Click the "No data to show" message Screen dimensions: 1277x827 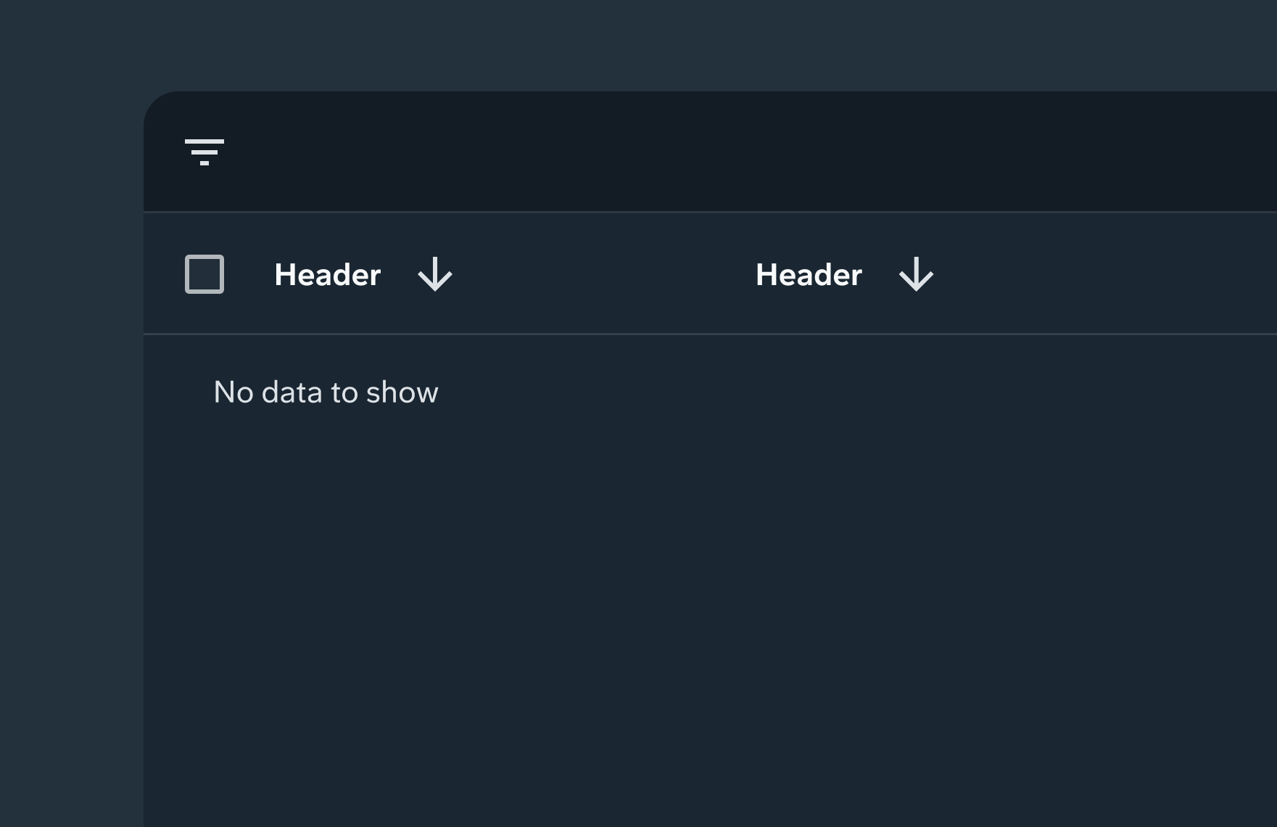(326, 392)
